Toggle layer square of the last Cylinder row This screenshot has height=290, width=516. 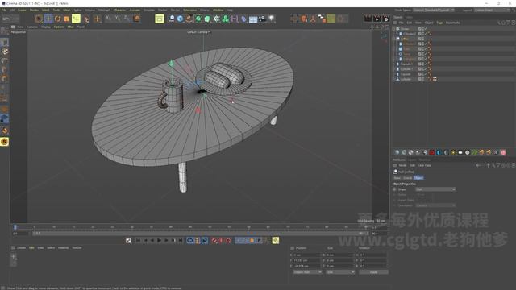419,79
